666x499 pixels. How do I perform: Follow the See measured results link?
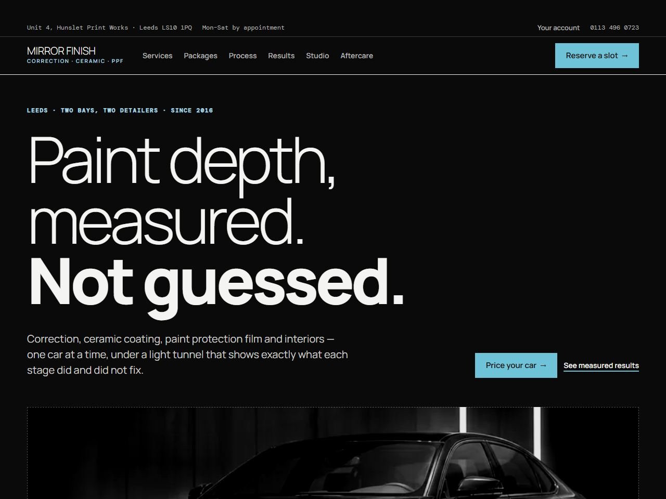[x=601, y=365]
